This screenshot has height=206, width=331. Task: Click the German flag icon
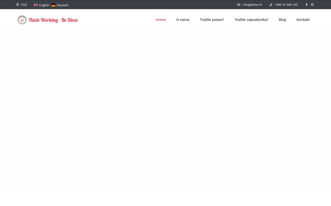click(53, 5)
